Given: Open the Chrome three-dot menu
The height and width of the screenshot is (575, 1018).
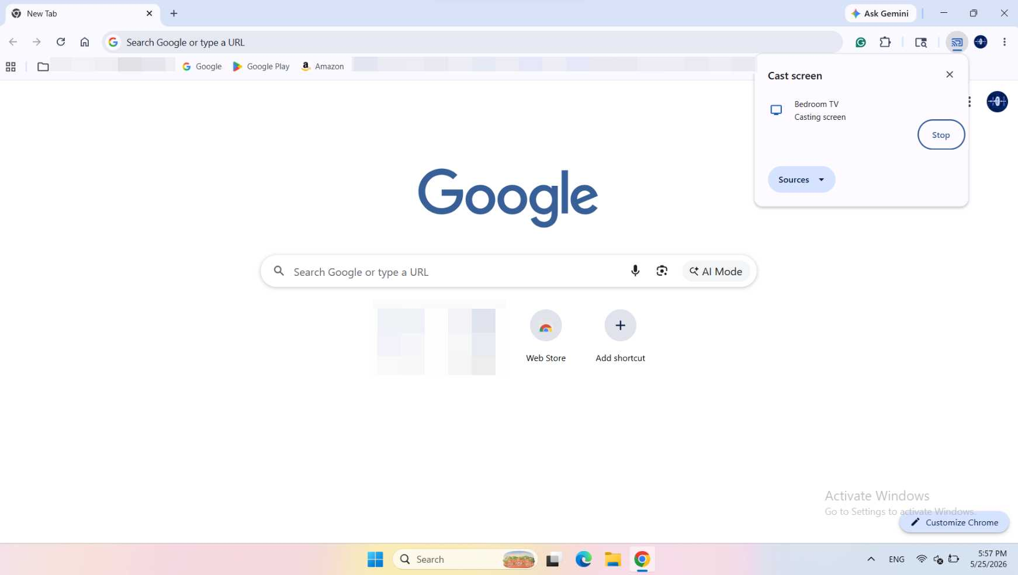Looking at the screenshot, I should tap(1005, 42).
